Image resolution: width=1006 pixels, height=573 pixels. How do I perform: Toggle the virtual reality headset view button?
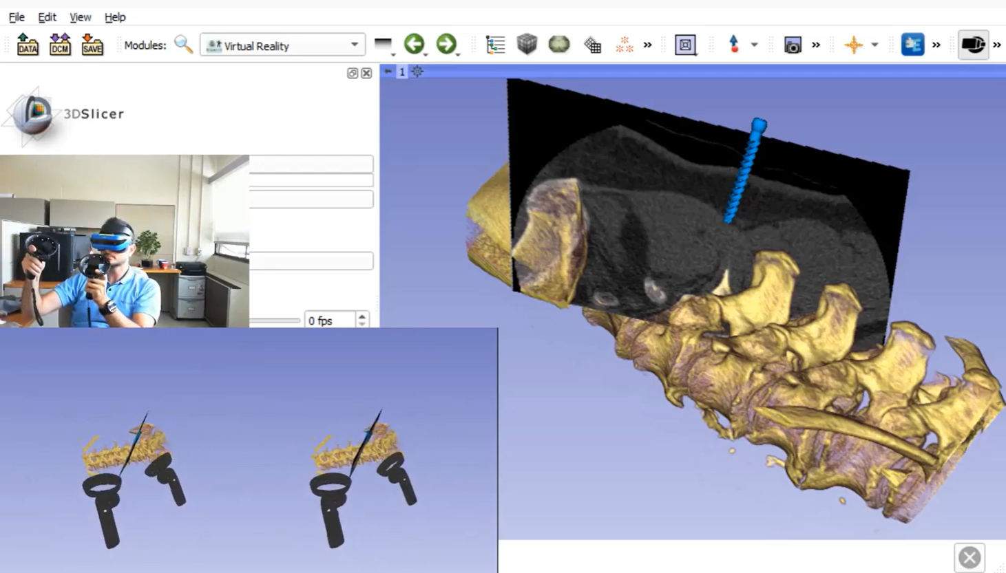pos(973,45)
